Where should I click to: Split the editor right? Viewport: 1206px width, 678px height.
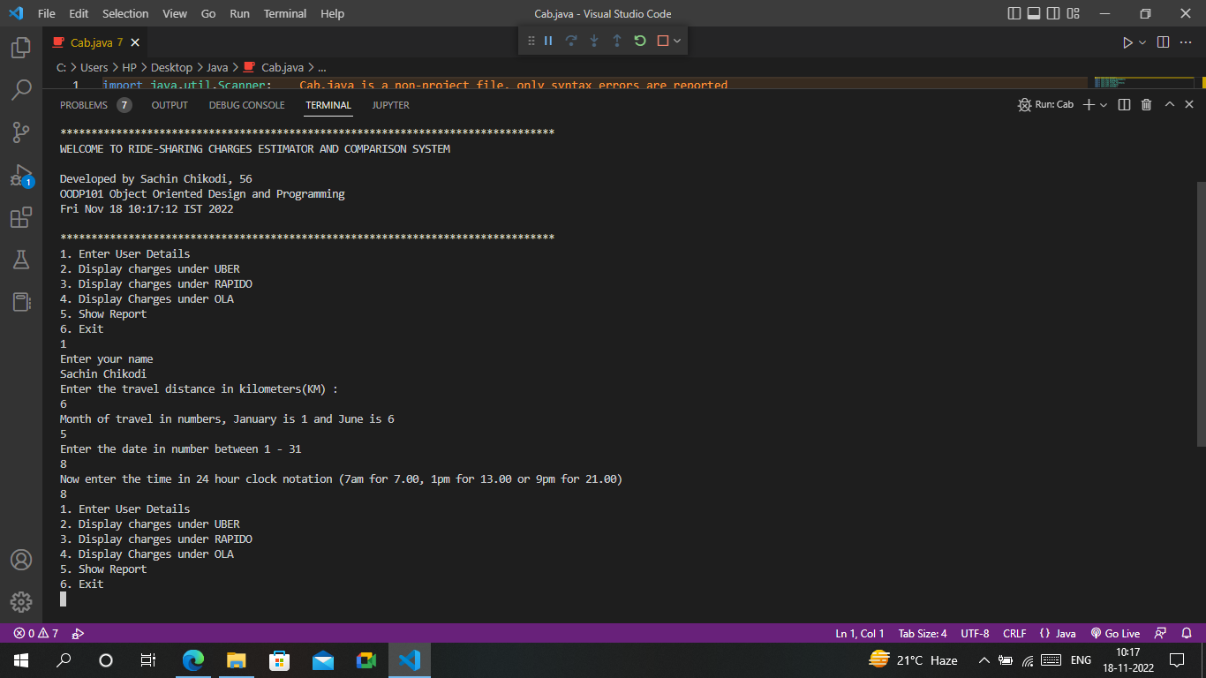[1163, 42]
